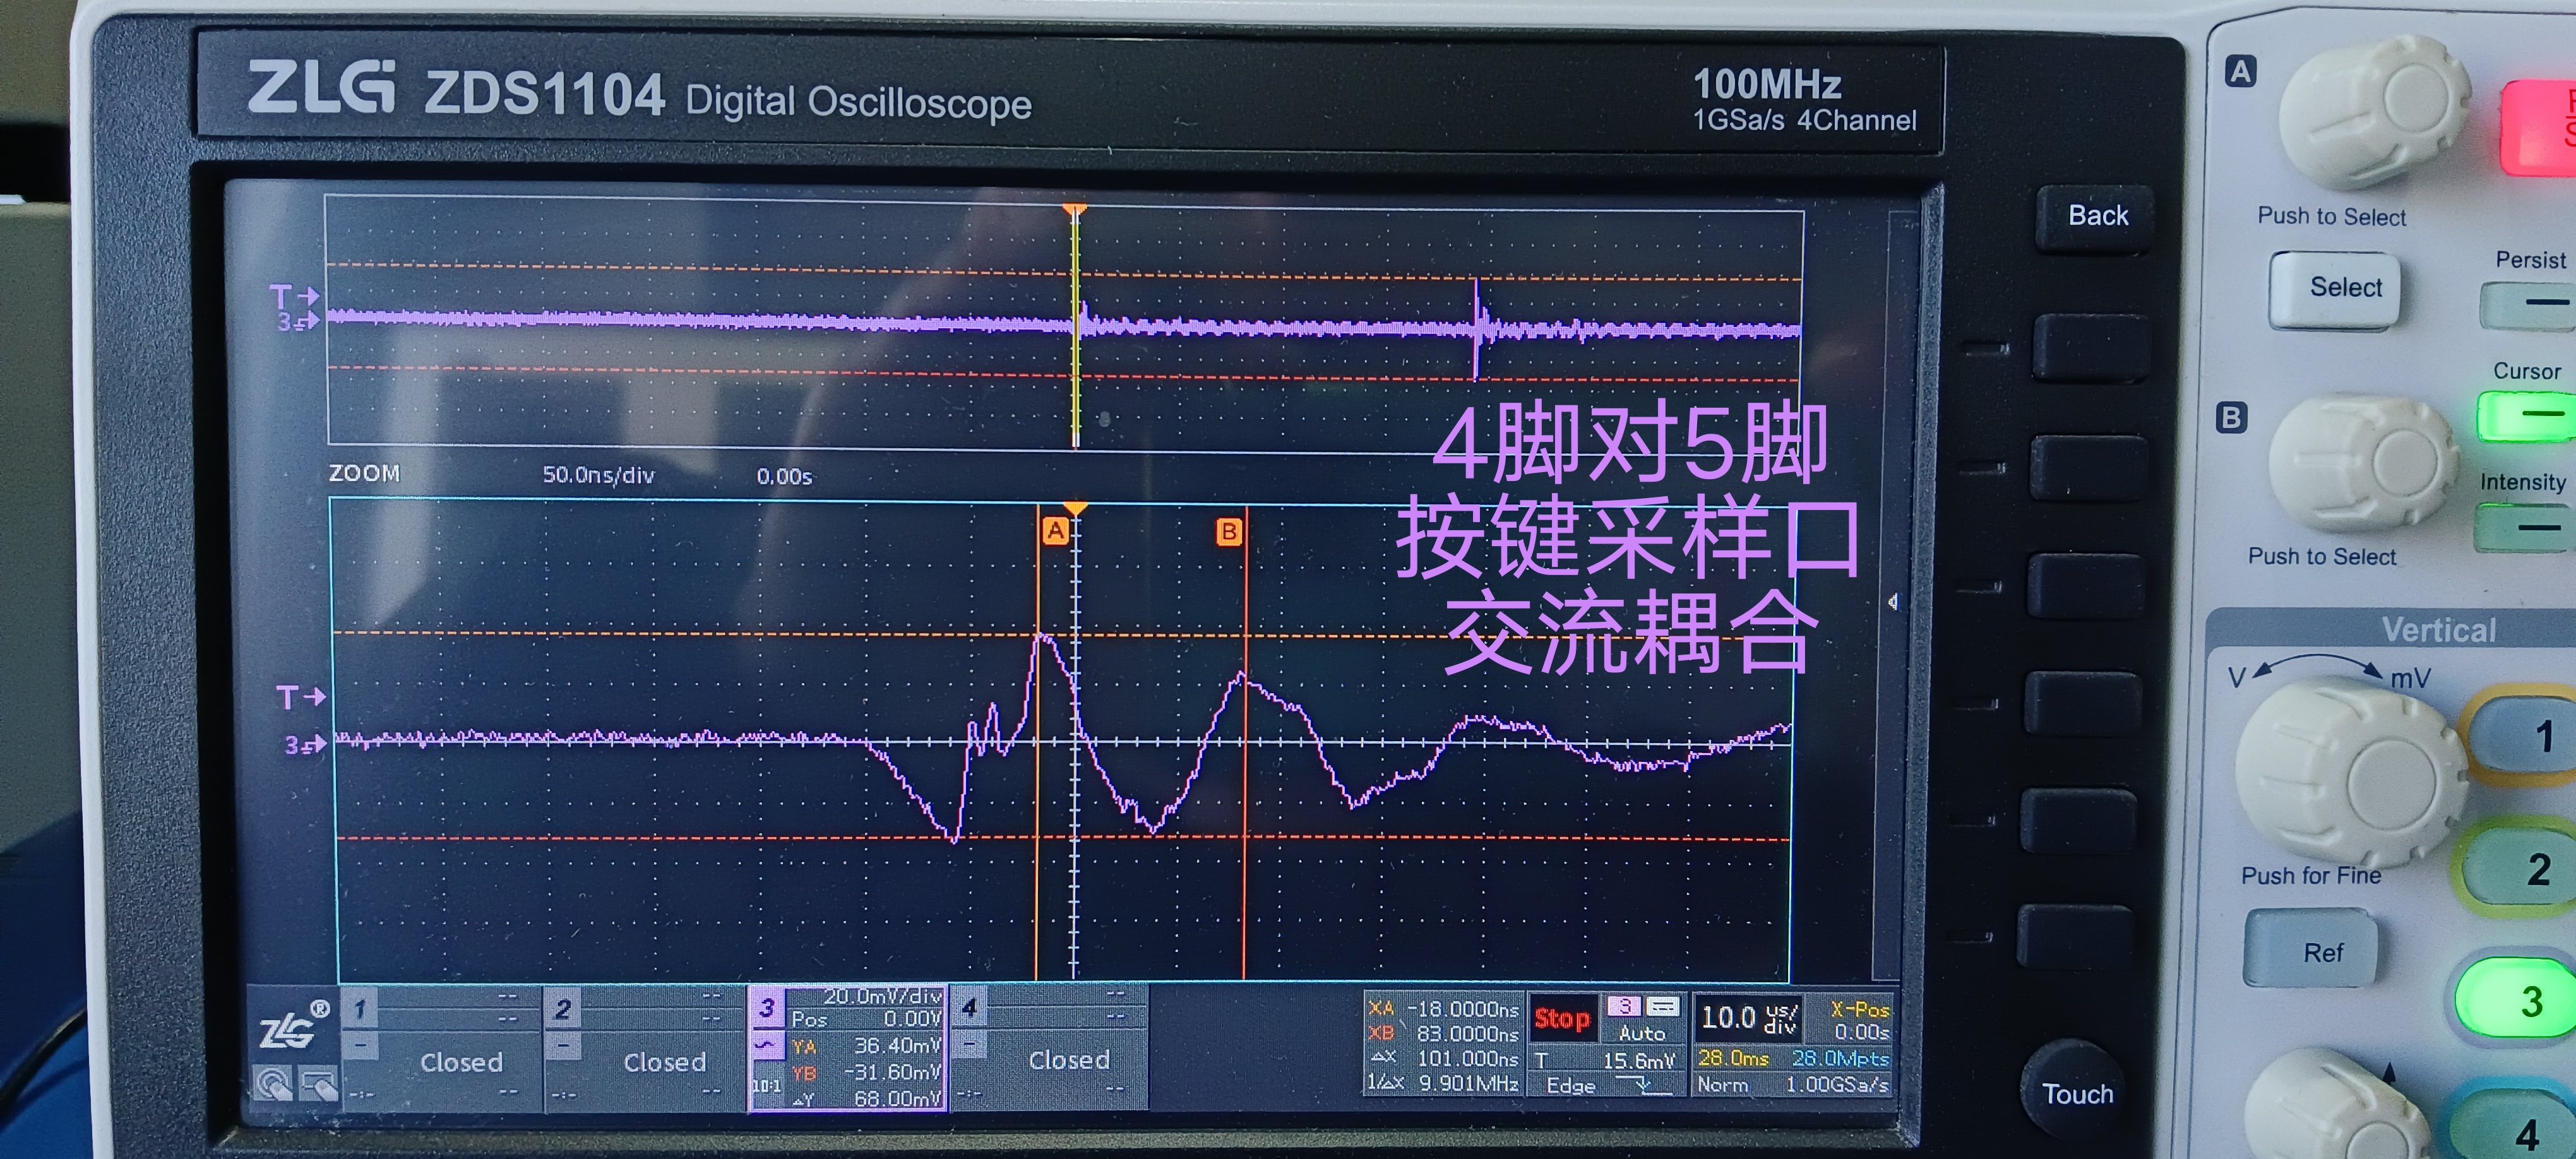Viewport: 2576px width, 1159px height.
Task: Tap the touch gesture icon
Action: tap(273, 1083)
